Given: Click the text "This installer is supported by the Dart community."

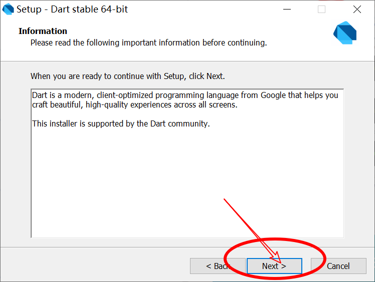Looking at the screenshot, I should point(121,123).
